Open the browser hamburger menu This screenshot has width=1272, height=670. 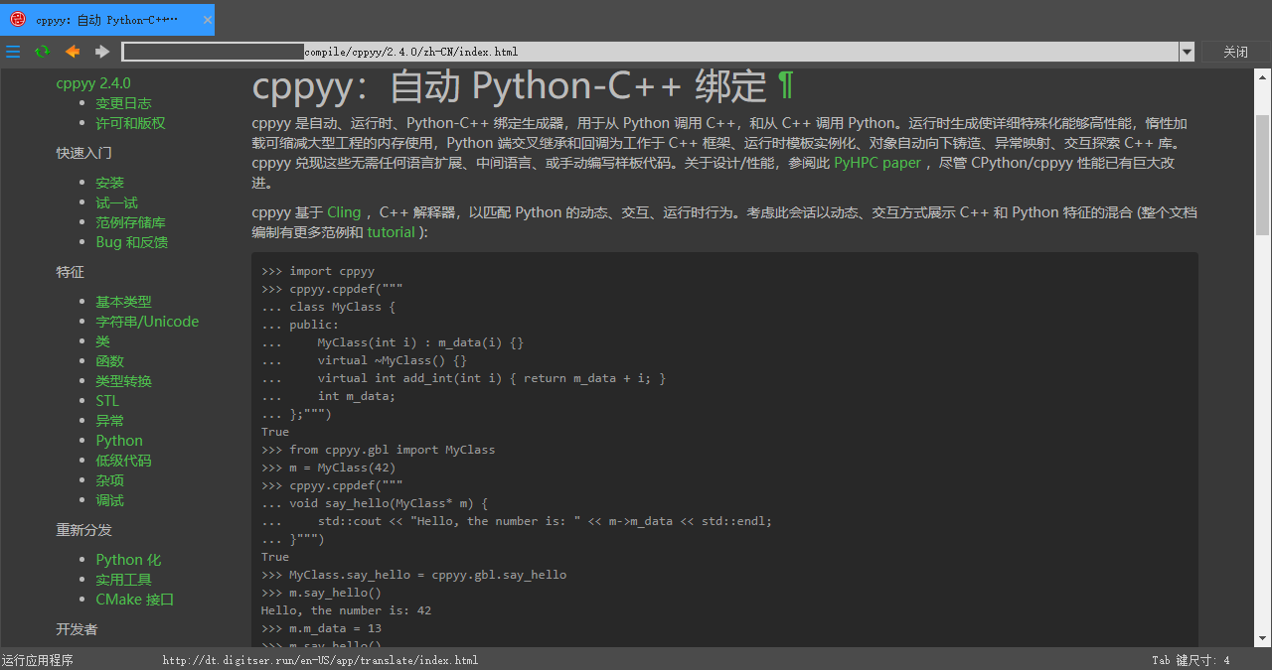13,52
